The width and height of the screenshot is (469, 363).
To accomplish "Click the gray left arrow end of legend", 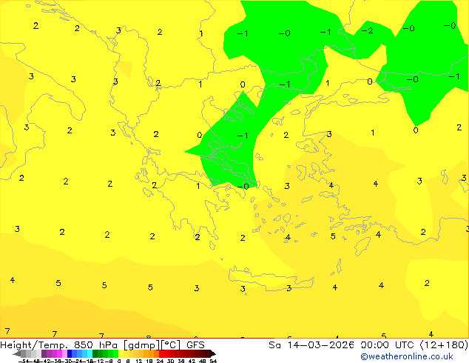I will click(x=16, y=353).
